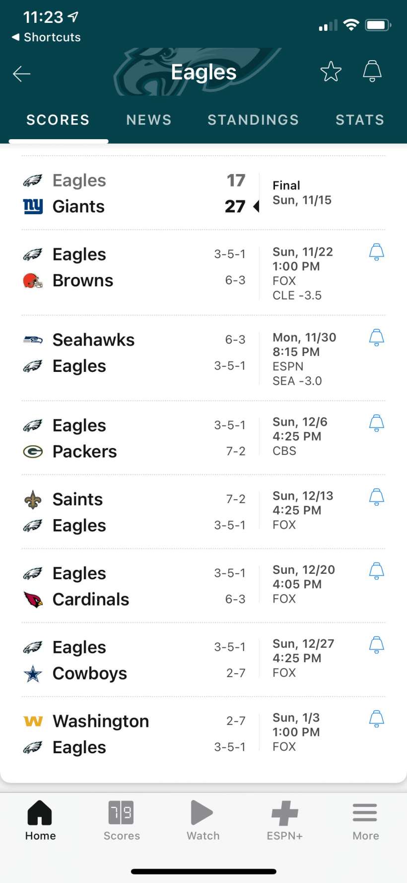Open the STATS tab

pyautogui.click(x=360, y=120)
